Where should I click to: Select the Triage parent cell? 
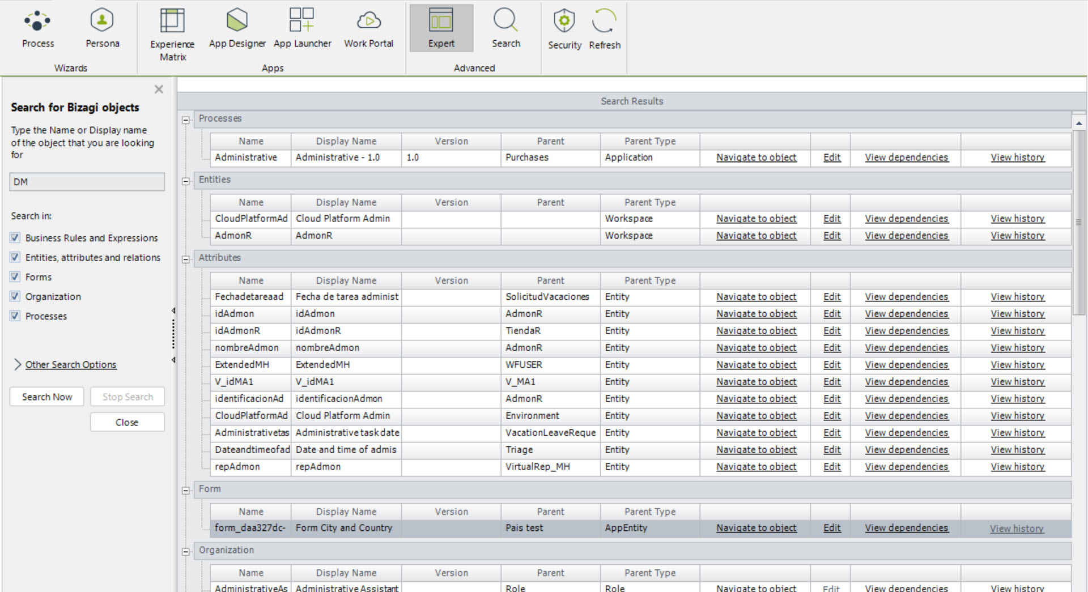[550, 450]
